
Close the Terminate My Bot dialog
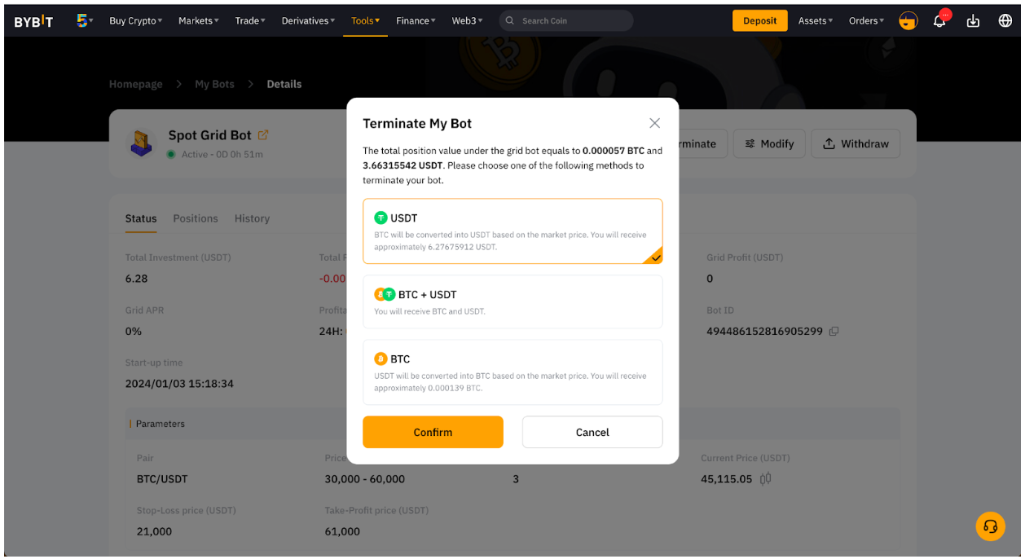[654, 123]
